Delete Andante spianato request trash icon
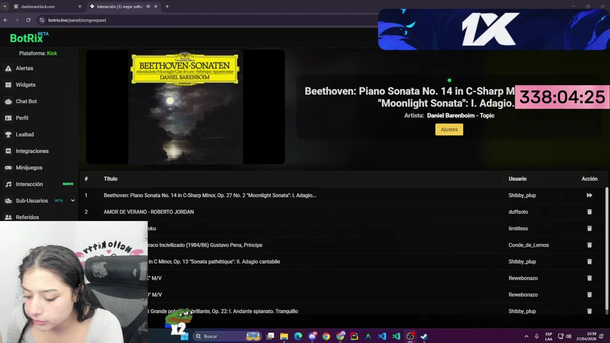This screenshot has height=343, width=610. pos(590,311)
